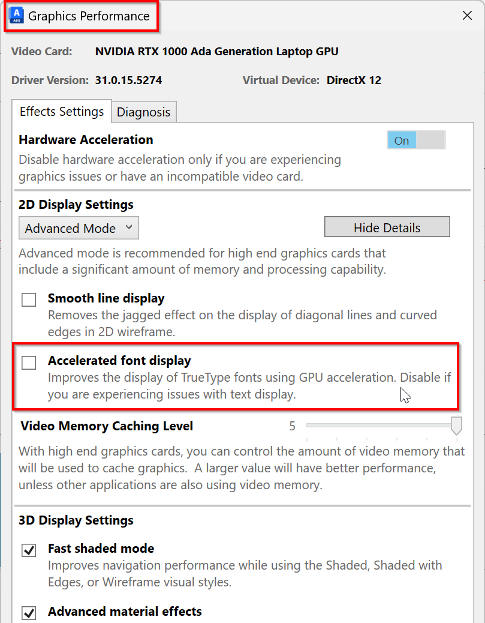Click the Hide Details button

387,227
